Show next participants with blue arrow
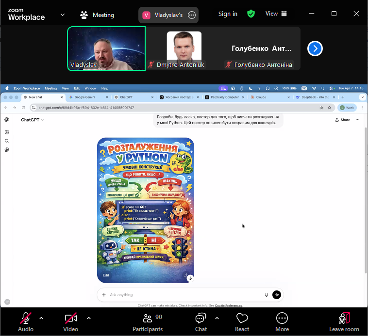Image resolution: width=368 pixels, height=336 pixels. point(315,48)
